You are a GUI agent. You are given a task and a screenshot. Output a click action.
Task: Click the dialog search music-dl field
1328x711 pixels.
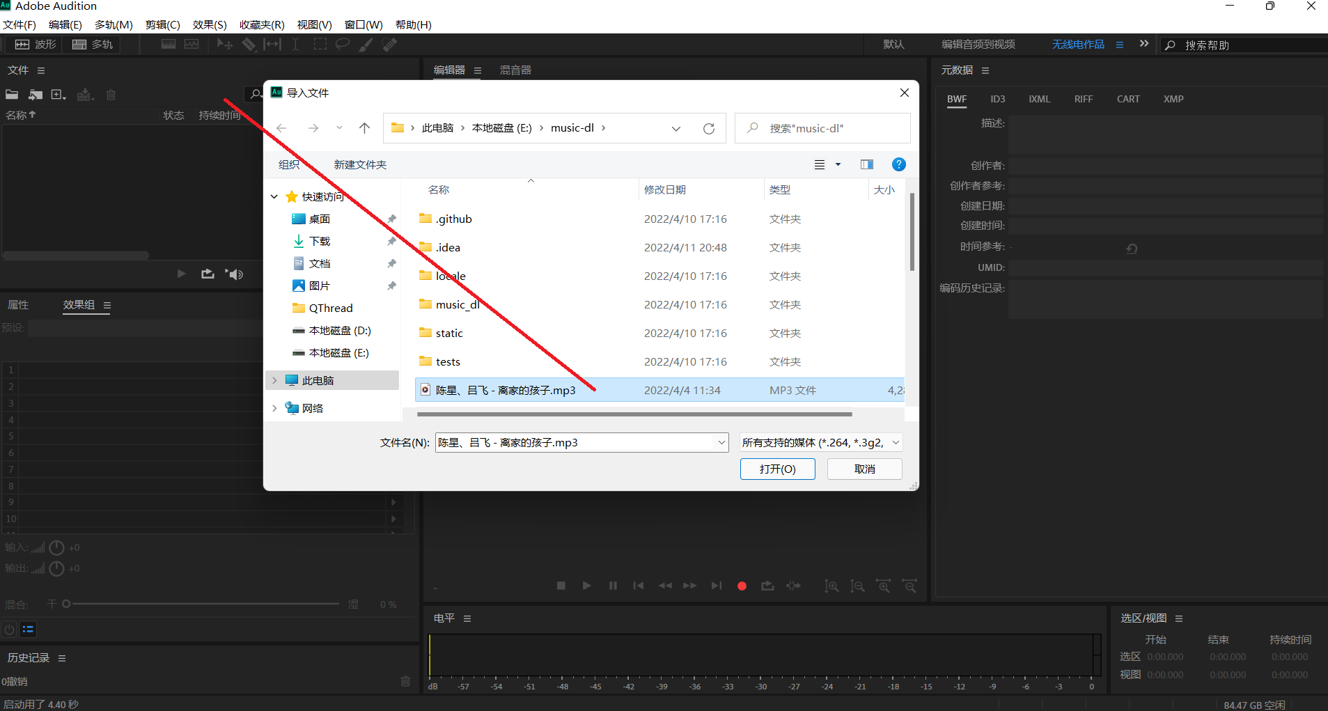tap(822, 129)
